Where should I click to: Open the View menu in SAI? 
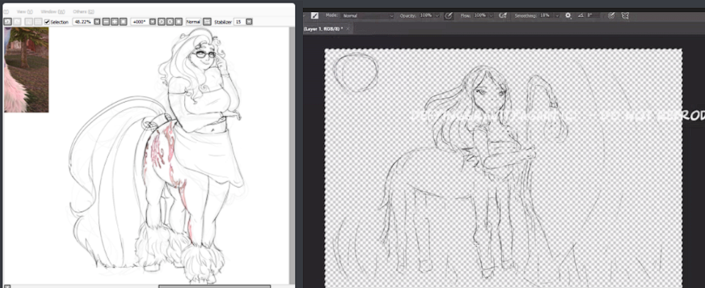coord(24,11)
